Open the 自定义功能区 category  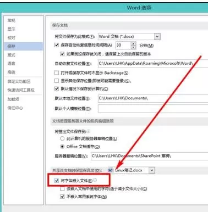pos(19,81)
